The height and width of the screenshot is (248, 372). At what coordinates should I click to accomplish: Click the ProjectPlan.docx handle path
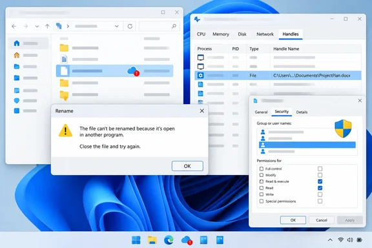[312, 76]
